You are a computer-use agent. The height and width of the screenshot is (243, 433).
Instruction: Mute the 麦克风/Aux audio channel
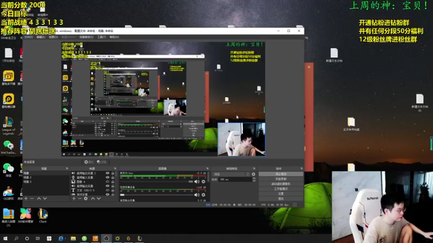[196, 181]
